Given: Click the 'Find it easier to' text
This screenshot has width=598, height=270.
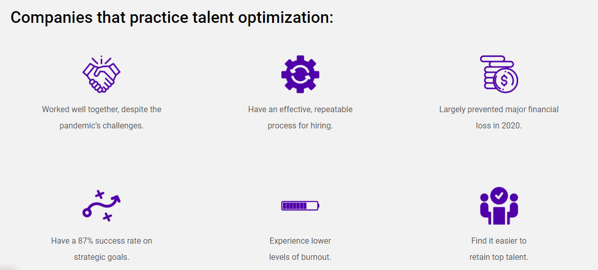Looking at the screenshot, I should click(x=499, y=241).
